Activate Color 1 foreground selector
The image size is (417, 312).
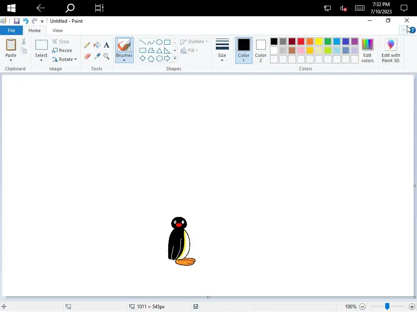click(x=244, y=50)
